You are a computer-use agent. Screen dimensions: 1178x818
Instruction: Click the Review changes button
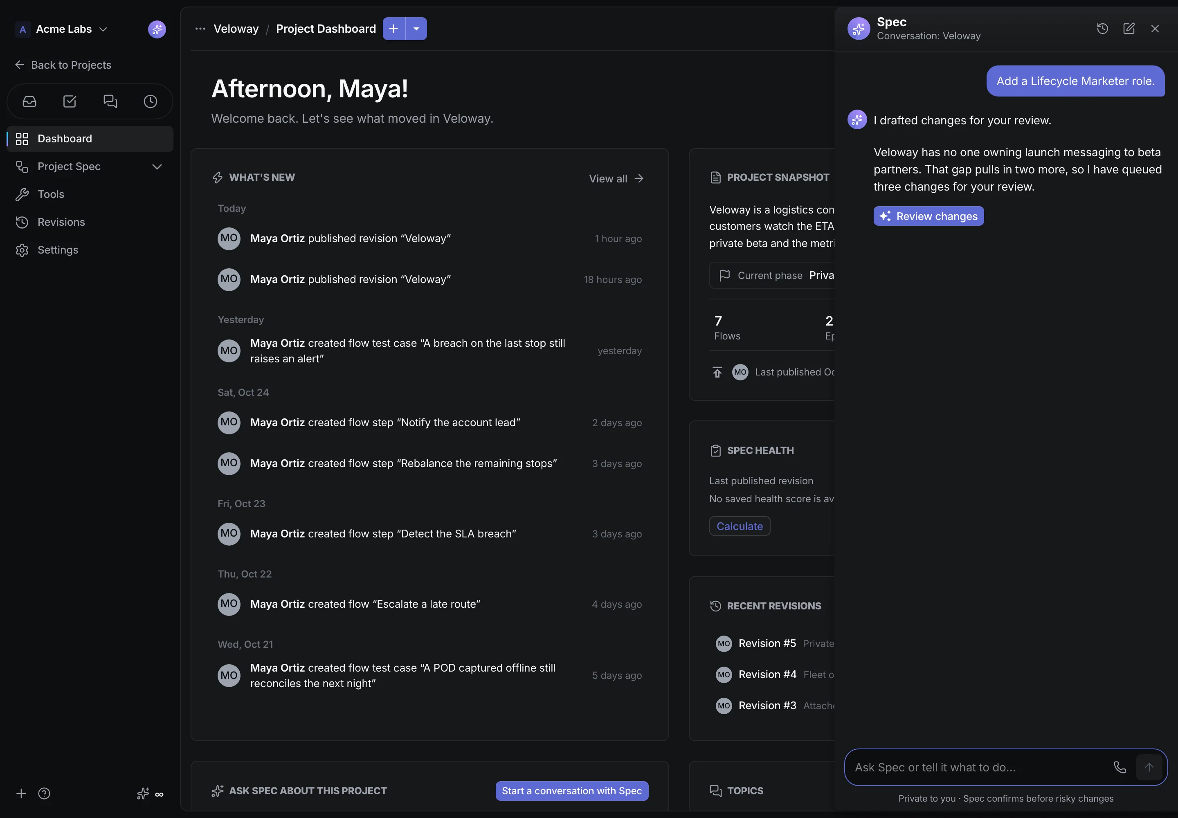click(x=928, y=216)
